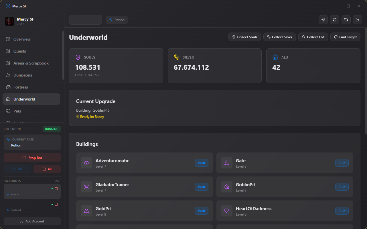Stop all accounts with red All button
This screenshot has height=229, width=367.
tap(47, 169)
